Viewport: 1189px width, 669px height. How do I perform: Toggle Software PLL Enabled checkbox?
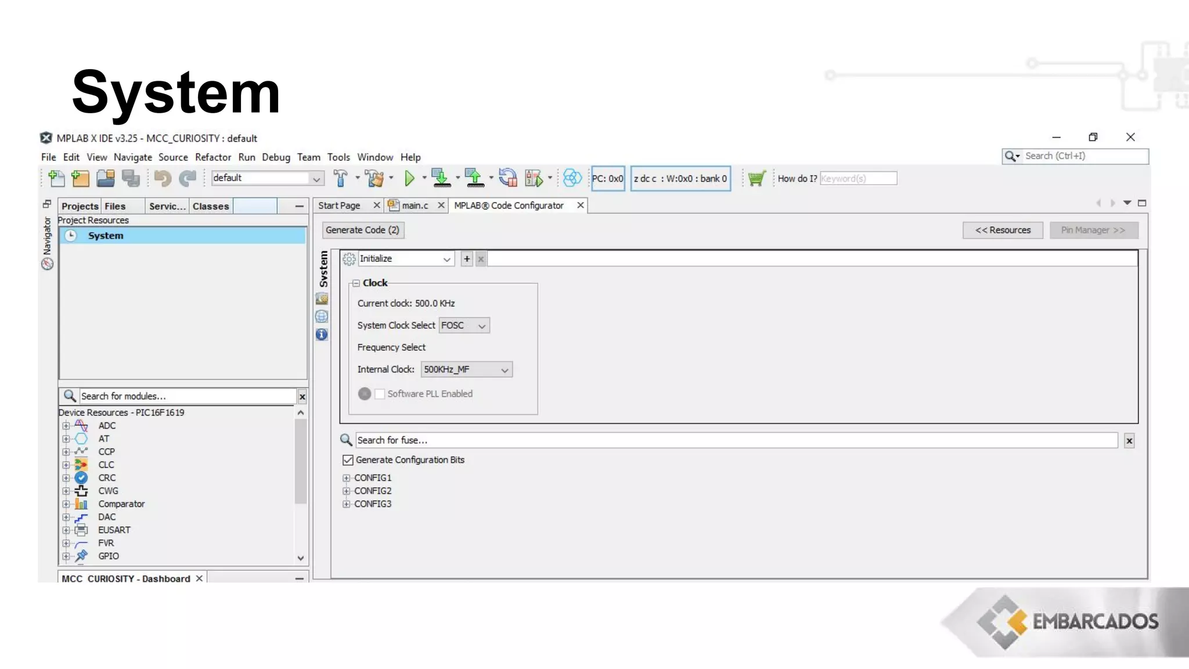[380, 394]
